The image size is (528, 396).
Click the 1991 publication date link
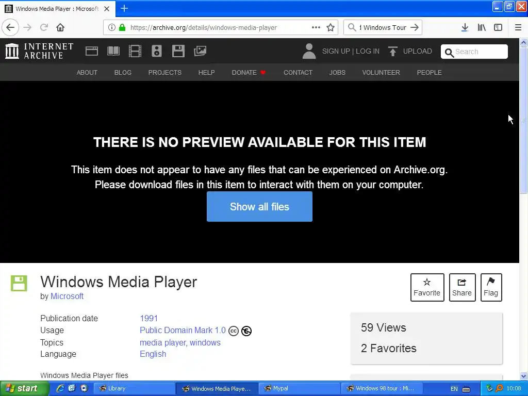tap(149, 318)
